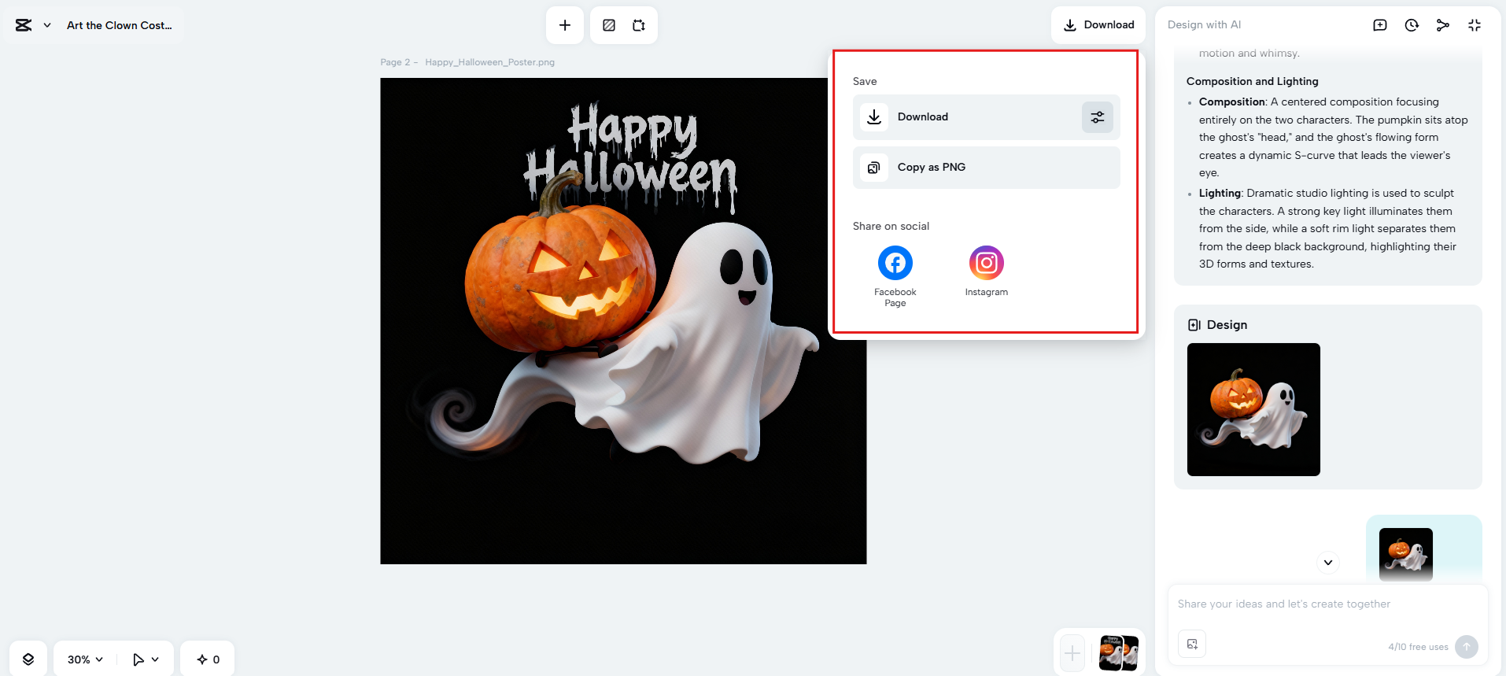Click the '4/10 free uses' text
This screenshot has width=1506, height=676.
1418,647
